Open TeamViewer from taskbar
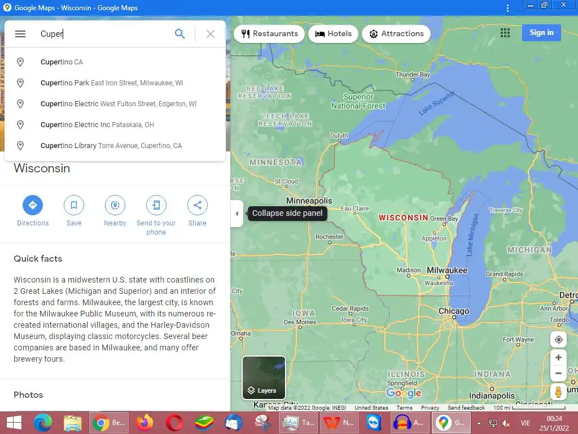Image resolution: width=578 pixels, height=434 pixels. 374,423
